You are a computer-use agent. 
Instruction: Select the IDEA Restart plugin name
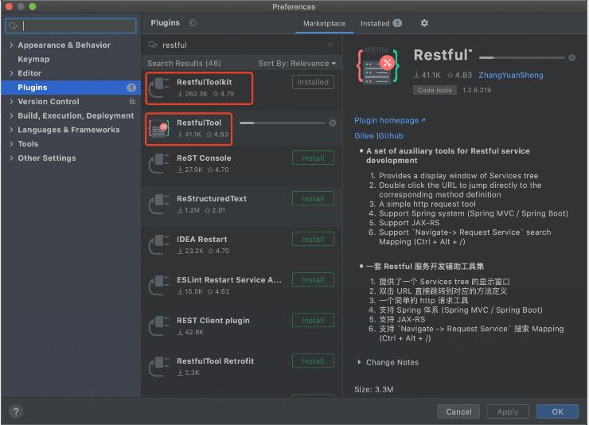click(201, 239)
